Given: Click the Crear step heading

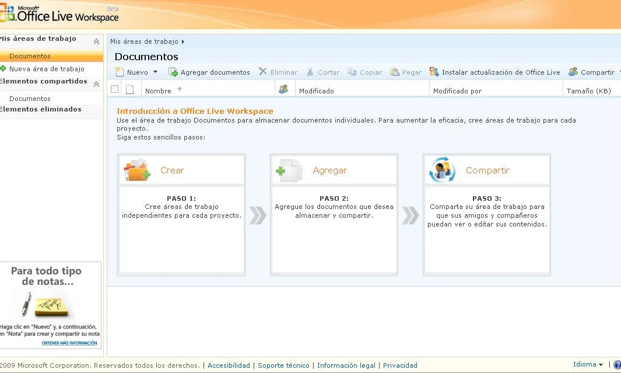Looking at the screenshot, I should (x=172, y=170).
